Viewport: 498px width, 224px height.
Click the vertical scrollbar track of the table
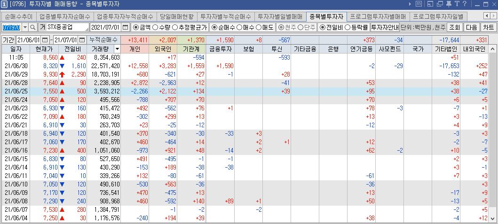[x=492, y=134]
